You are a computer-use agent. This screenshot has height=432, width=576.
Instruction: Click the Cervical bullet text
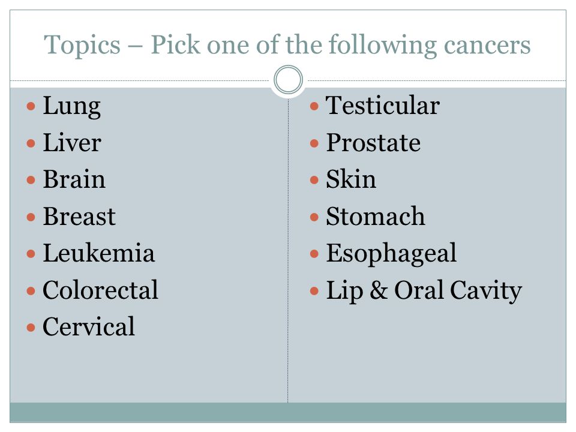point(89,326)
